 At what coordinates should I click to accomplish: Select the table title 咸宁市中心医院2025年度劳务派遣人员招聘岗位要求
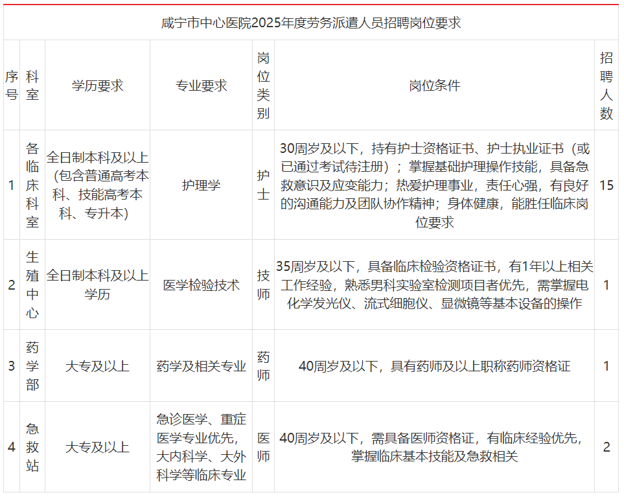pos(311,23)
